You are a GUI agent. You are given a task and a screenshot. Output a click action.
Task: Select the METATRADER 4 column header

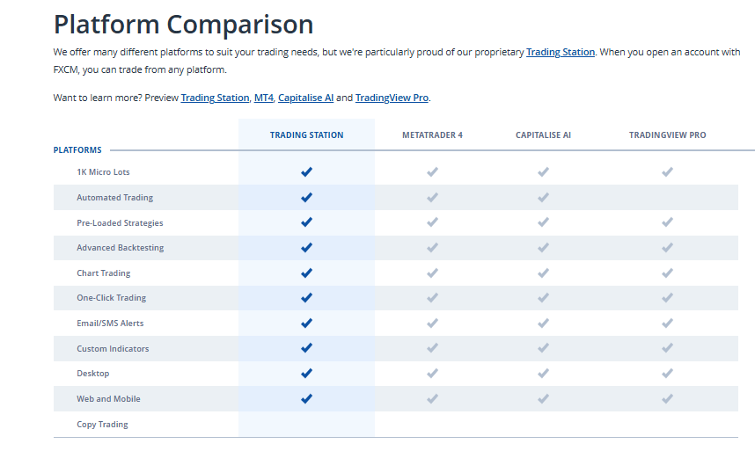coord(432,135)
